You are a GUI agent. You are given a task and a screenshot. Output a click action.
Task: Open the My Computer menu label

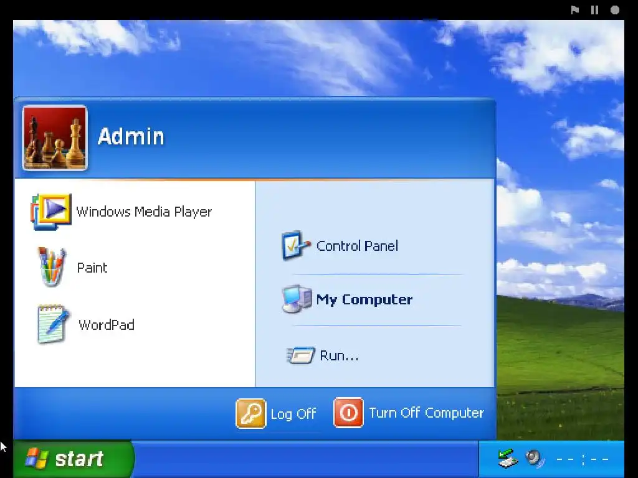[364, 299]
